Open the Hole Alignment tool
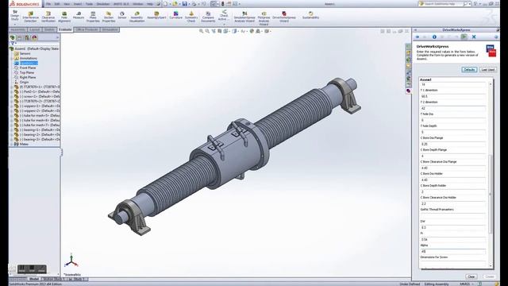The image size is (508, 286). pos(64,17)
